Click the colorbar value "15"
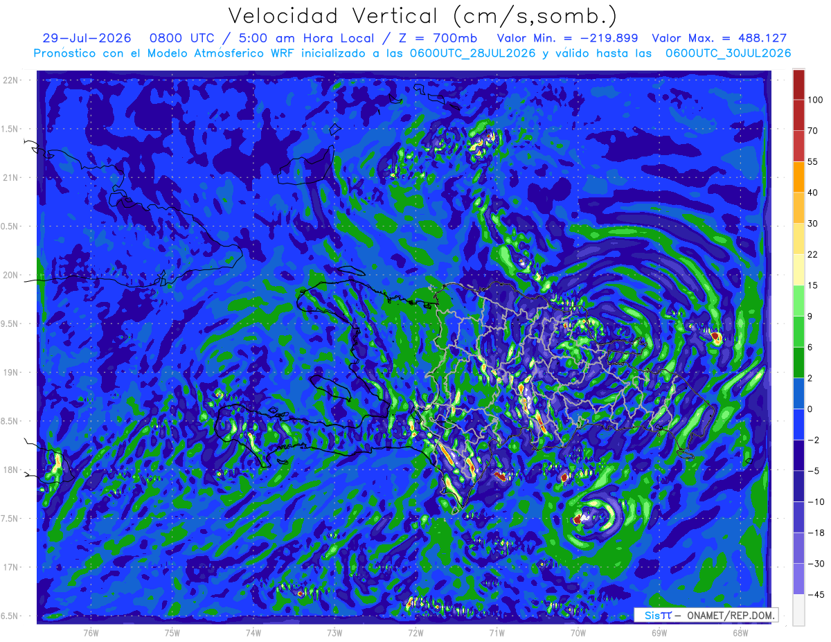 pos(812,285)
